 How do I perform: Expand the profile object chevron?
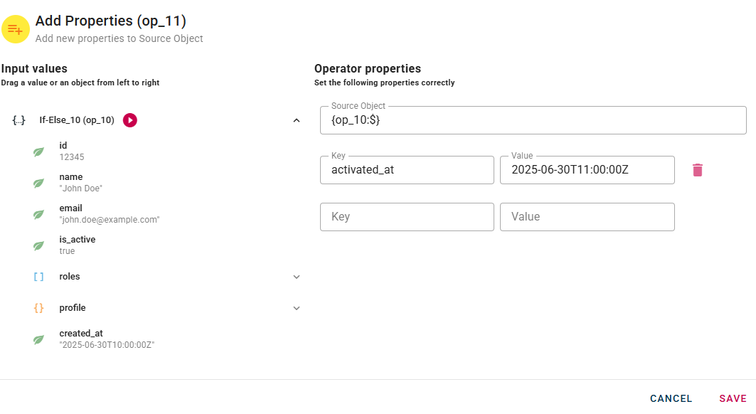297,308
